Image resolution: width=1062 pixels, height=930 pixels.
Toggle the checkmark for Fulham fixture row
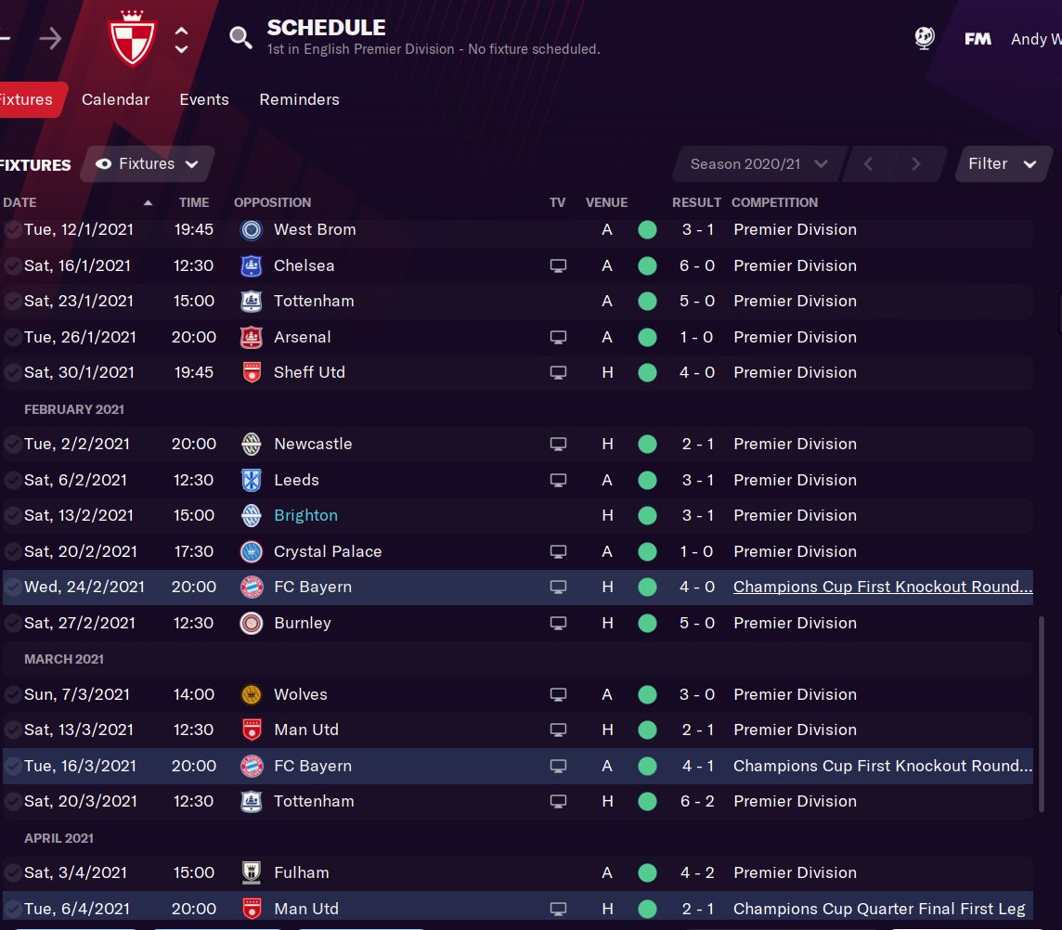(x=12, y=873)
